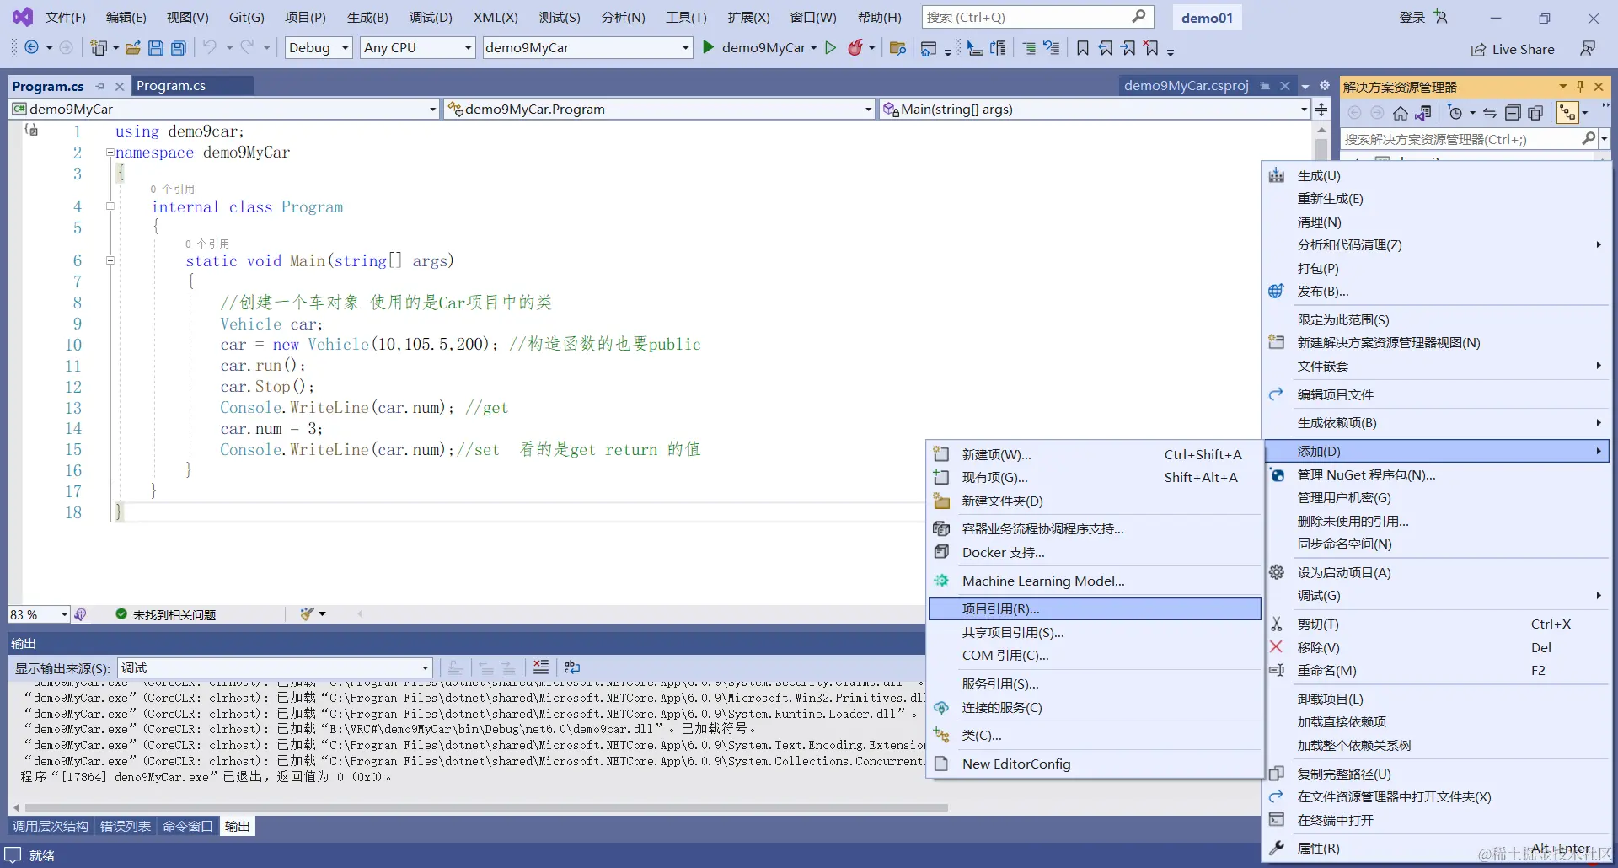Toggle the preview tab keep-open icon for demo9MyCar.csproj
The width and height of the screenshot is (1618, 868).
coord(1265,86)
